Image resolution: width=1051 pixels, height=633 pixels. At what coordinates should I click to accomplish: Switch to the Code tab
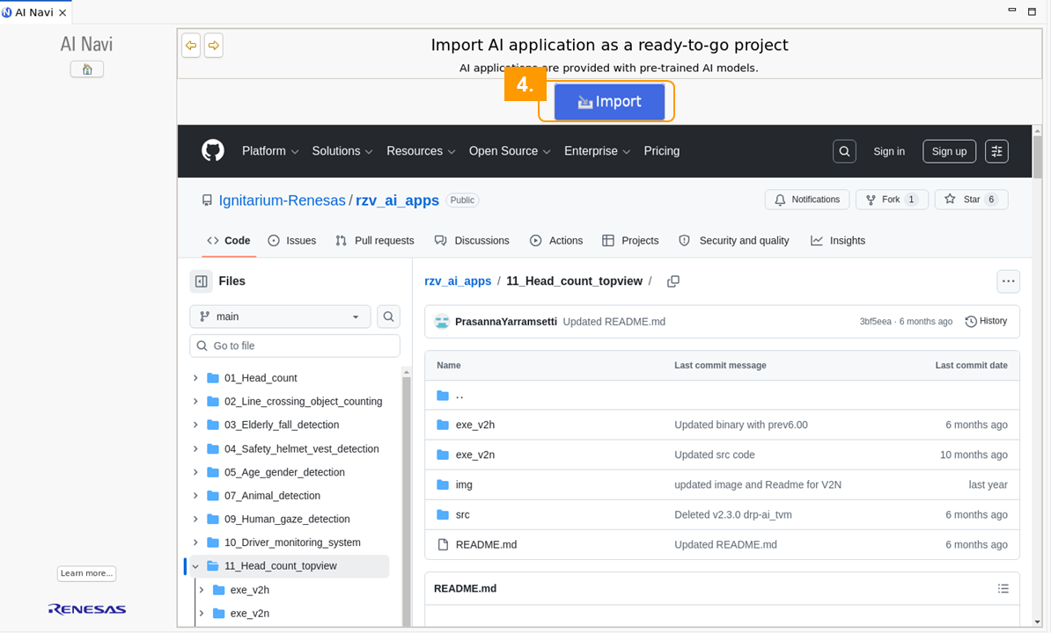229,241
